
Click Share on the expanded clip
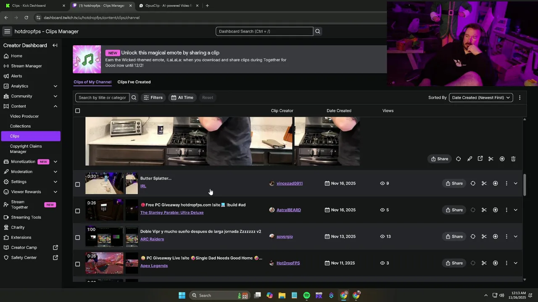[x=440, y=159]
